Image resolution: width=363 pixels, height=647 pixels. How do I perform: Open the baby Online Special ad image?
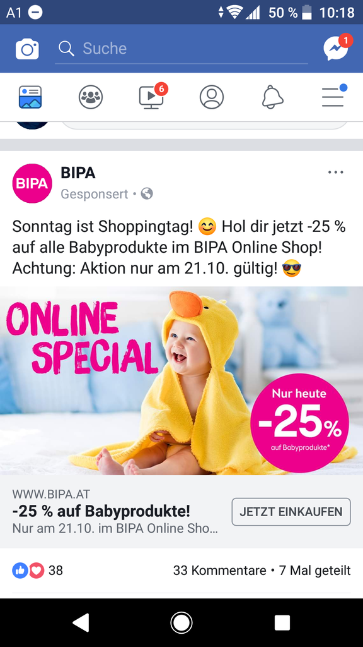point(181,380)
